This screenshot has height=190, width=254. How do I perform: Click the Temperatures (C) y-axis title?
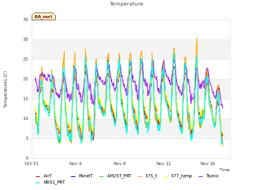point(5,89)
